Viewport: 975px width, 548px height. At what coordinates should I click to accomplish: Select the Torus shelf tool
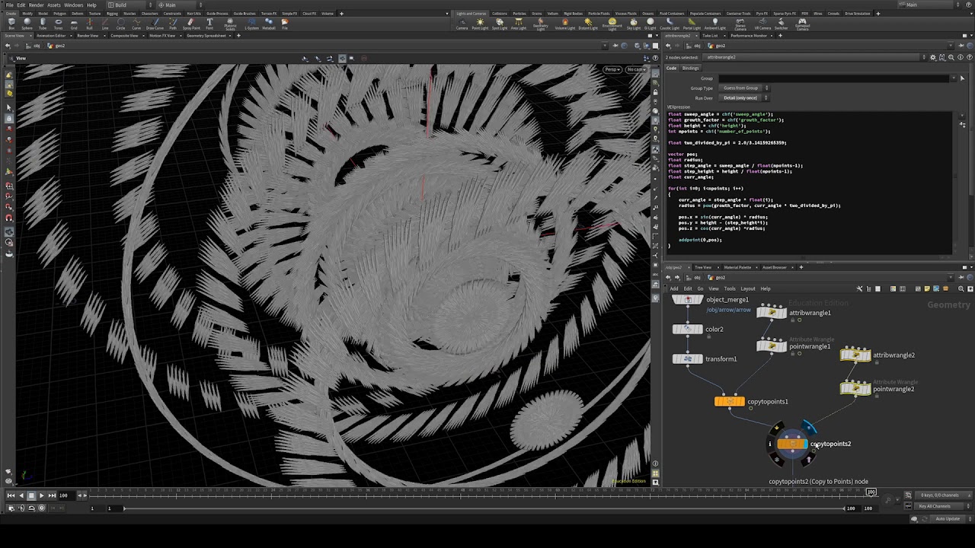coord(58,24)
